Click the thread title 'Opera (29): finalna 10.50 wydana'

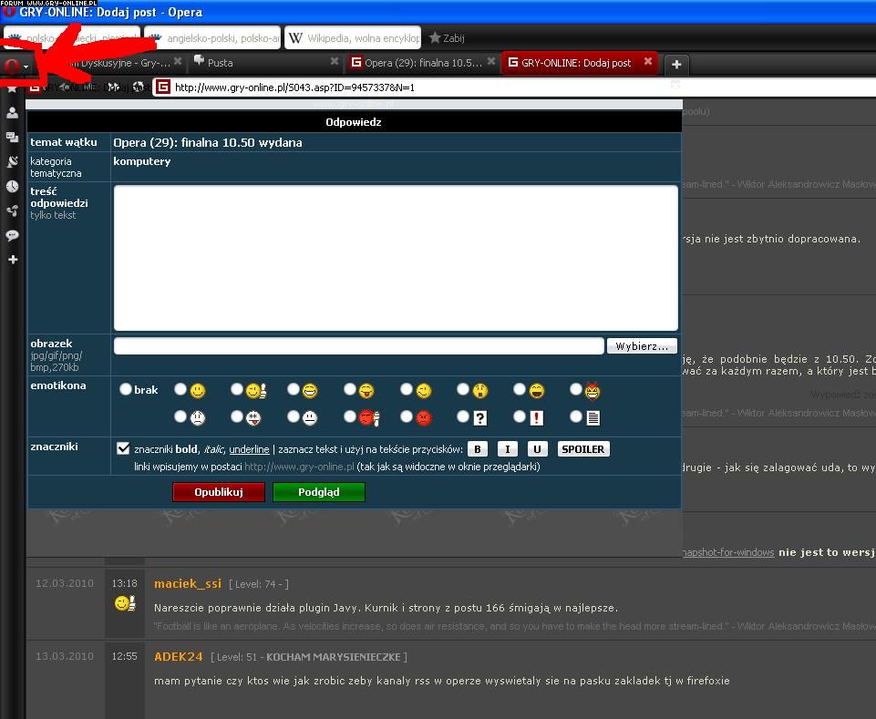tap(208, 142)
